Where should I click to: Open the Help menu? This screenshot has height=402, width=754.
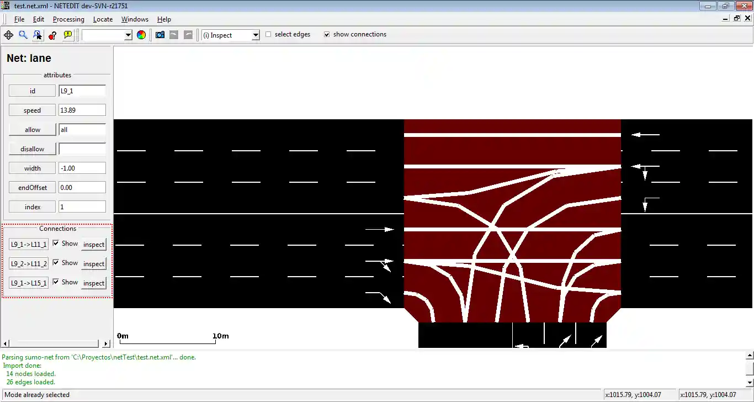(x=164, y=19)
